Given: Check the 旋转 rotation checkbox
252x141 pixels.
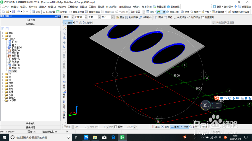Looking at the screenshot, I should [116, 127].
